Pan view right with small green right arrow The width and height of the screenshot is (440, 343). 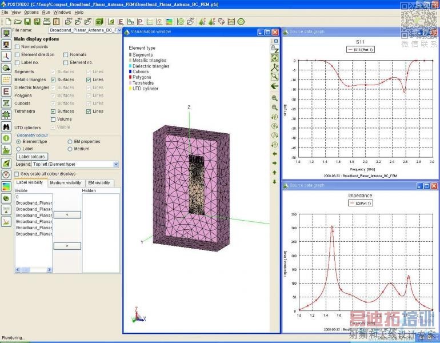(274, 163)
